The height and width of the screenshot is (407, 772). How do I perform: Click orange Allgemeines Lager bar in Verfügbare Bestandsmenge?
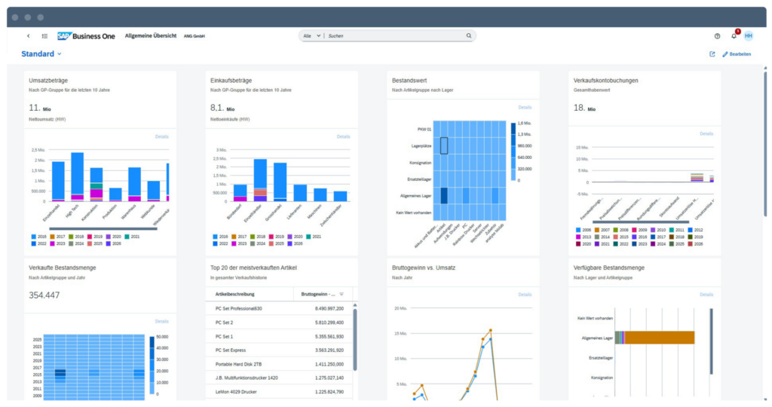pyautogui.click(x=659, y=338)
